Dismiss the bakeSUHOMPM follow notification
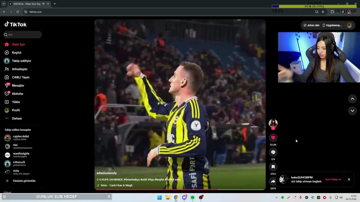 pyautogui.click(x=349, y=180)
